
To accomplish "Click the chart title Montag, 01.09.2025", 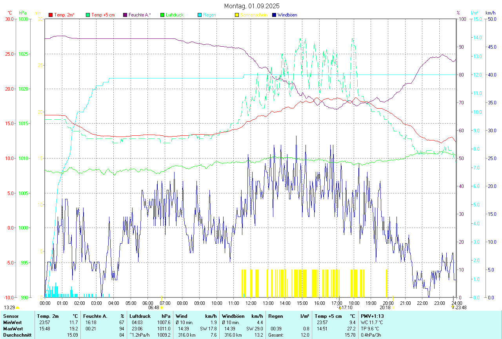I will click(x=252, y=6).
